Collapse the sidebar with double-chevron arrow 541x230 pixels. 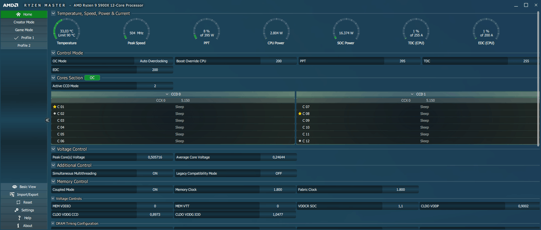coord(47,120)
